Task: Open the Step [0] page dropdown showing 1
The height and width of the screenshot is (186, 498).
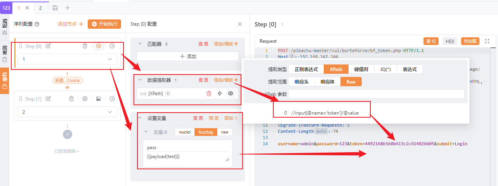Action: coord(68,59)
